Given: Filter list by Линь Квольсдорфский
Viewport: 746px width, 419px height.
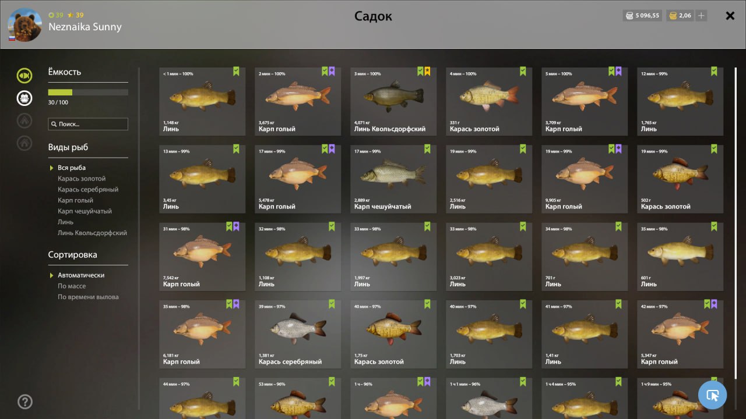Looking at the screenshot, I should tap(92, 233).
